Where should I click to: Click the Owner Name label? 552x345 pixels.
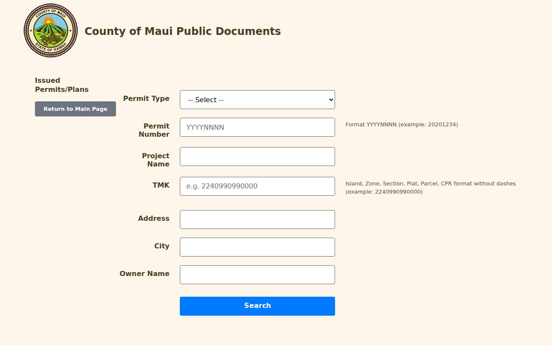point(144,273)
